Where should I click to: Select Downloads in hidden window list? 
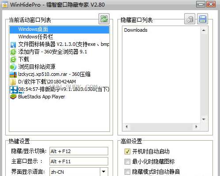[136, 30]
